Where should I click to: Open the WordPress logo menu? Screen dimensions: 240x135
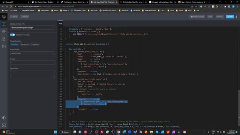pos(4,16)
